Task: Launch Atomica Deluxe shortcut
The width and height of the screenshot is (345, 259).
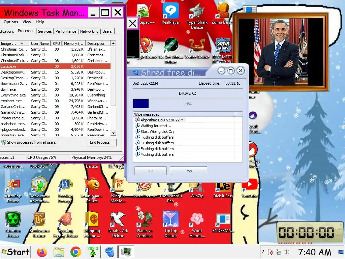Action: (x=13, y=225)
